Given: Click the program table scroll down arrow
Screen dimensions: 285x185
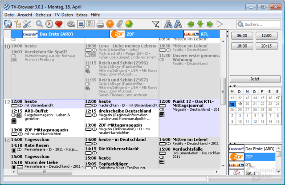Looking at the screenshot, I should [223, 165].
